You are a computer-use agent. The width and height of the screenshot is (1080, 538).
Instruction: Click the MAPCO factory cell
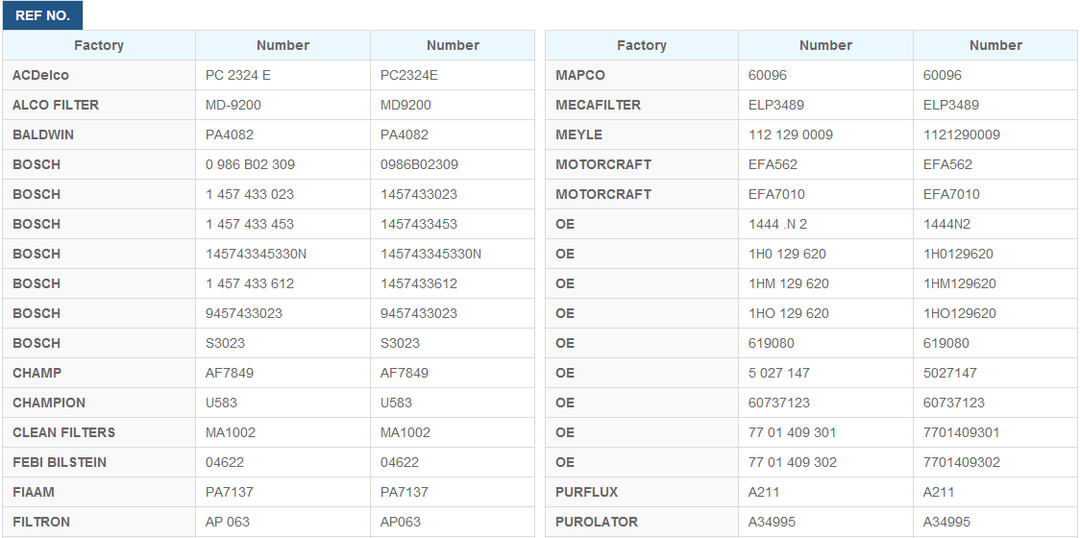pyautogui.click(x=580, y=75)
